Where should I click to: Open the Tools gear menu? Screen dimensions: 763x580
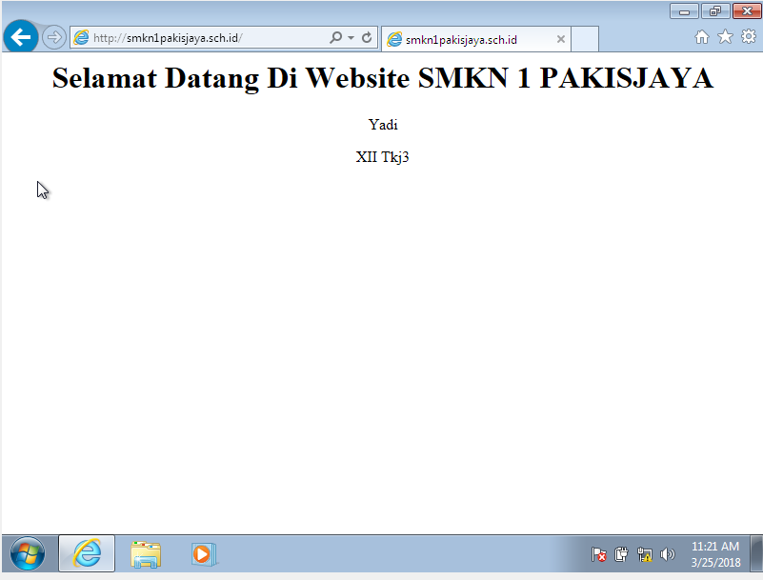coord(749,36)
